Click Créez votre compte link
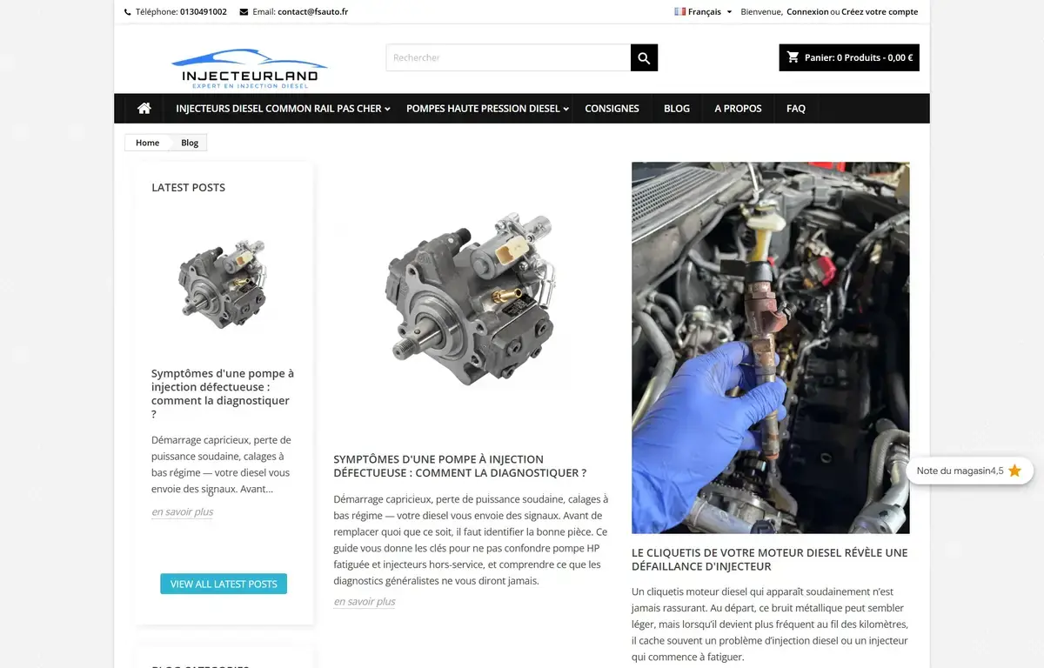1044x668 pixels. pyautogui.click(x=880, y=12)
